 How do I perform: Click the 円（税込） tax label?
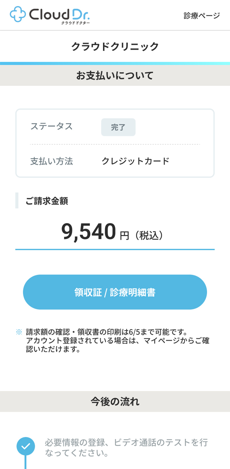pyautogui.click(x=141, y=236)
